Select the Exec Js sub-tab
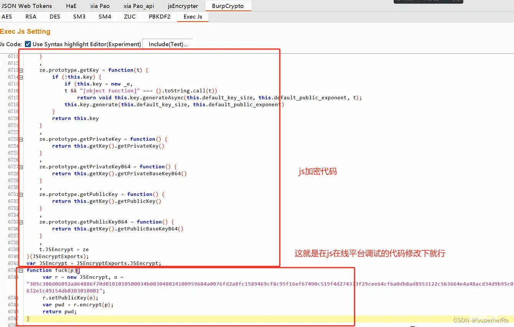This screenshot has width=514, height=327. click(x=193, y=16)
